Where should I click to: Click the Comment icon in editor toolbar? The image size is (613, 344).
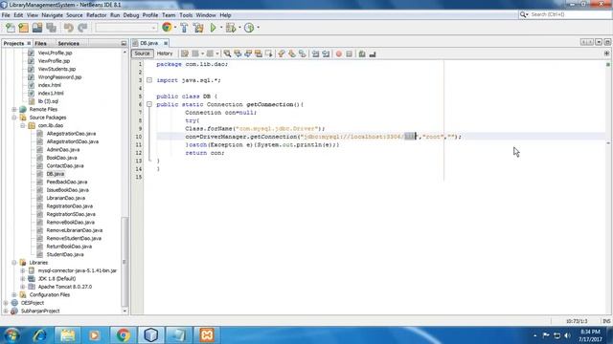click(362, 54)
